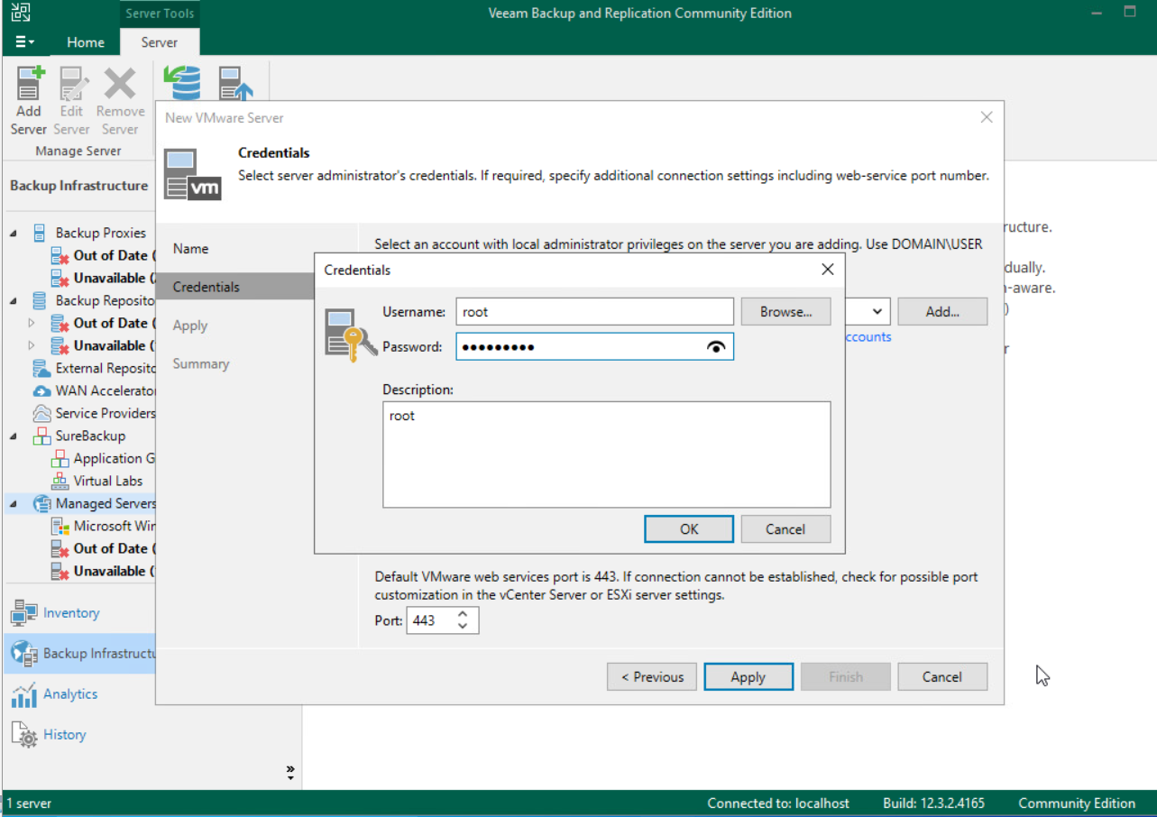The width and height of the screenshot is (1157, 817).
Task: Confirm credentials with the OK button
Action: point(689,529)
